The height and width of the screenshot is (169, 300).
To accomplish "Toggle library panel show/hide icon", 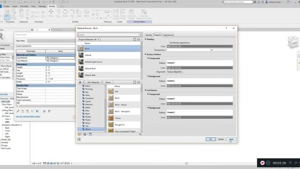I will (x=135, y=82).
